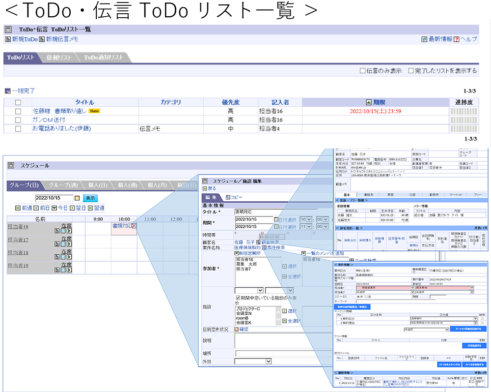Click the タイトル field containing 書類対応

(x=275, y=212)
